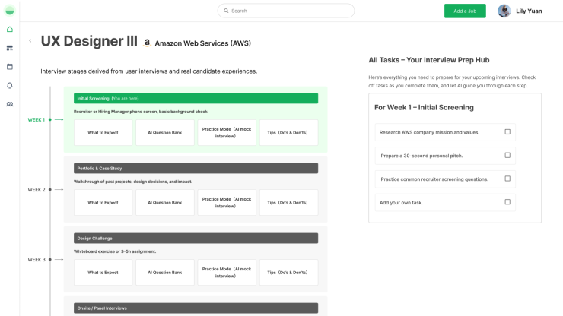
Task: Open 'AI Question Bank' under Portfolio & Case Study
Action: (164, 203)
